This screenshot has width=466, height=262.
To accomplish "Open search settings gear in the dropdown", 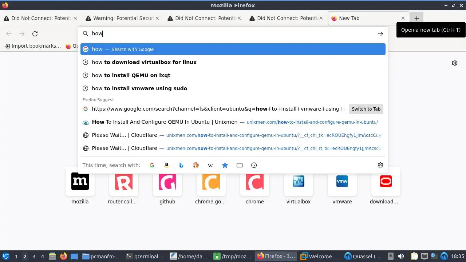I will pyautogui.click(x=380, y=165).
